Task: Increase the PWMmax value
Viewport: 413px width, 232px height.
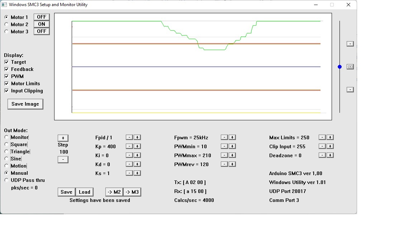Action: point(232,155)
